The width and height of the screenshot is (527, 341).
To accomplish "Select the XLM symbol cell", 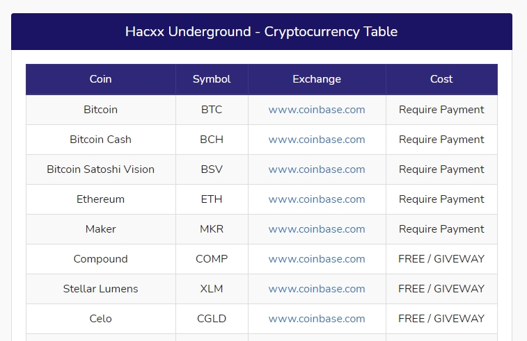I will click(212, 289).
